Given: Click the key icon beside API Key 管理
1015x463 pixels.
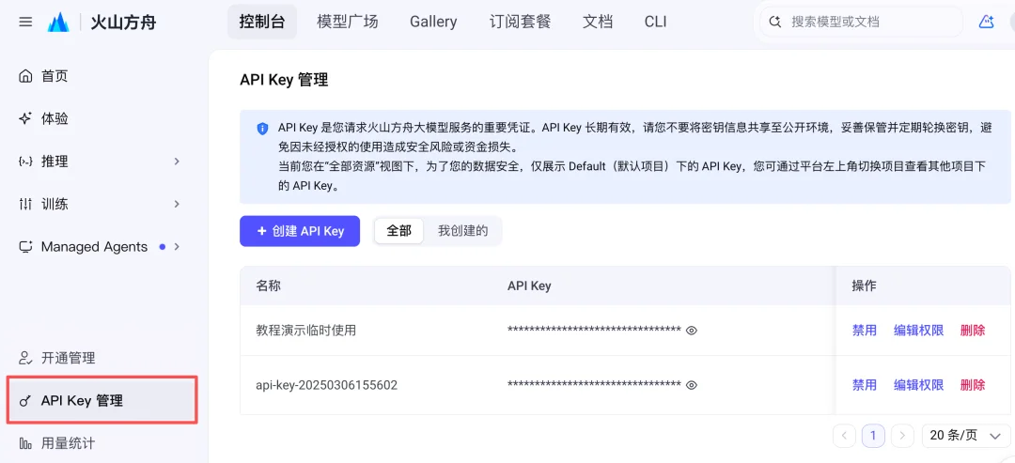Looking at the screenshot, I should 25,402.
